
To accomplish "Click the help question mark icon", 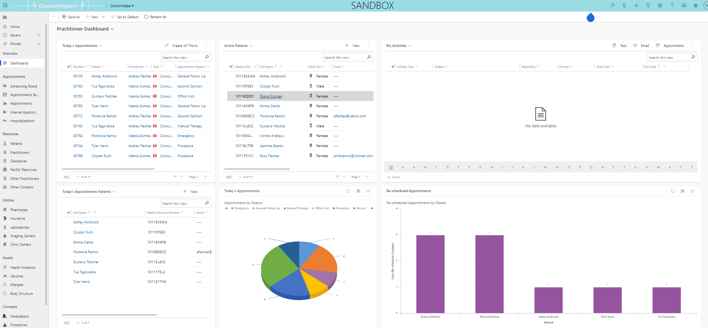I will coord(672,6).
